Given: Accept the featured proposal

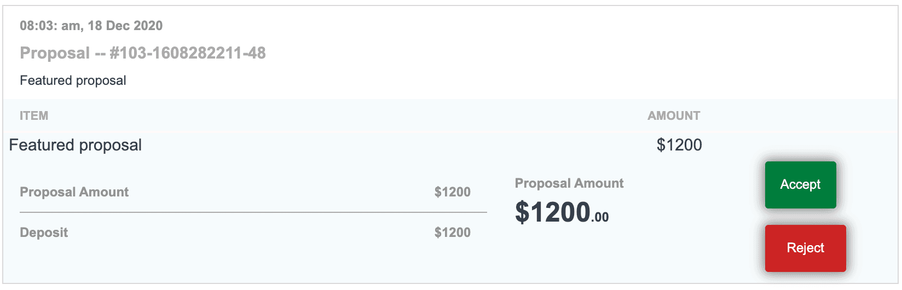Looking at the screenshot, I should 800,185.
